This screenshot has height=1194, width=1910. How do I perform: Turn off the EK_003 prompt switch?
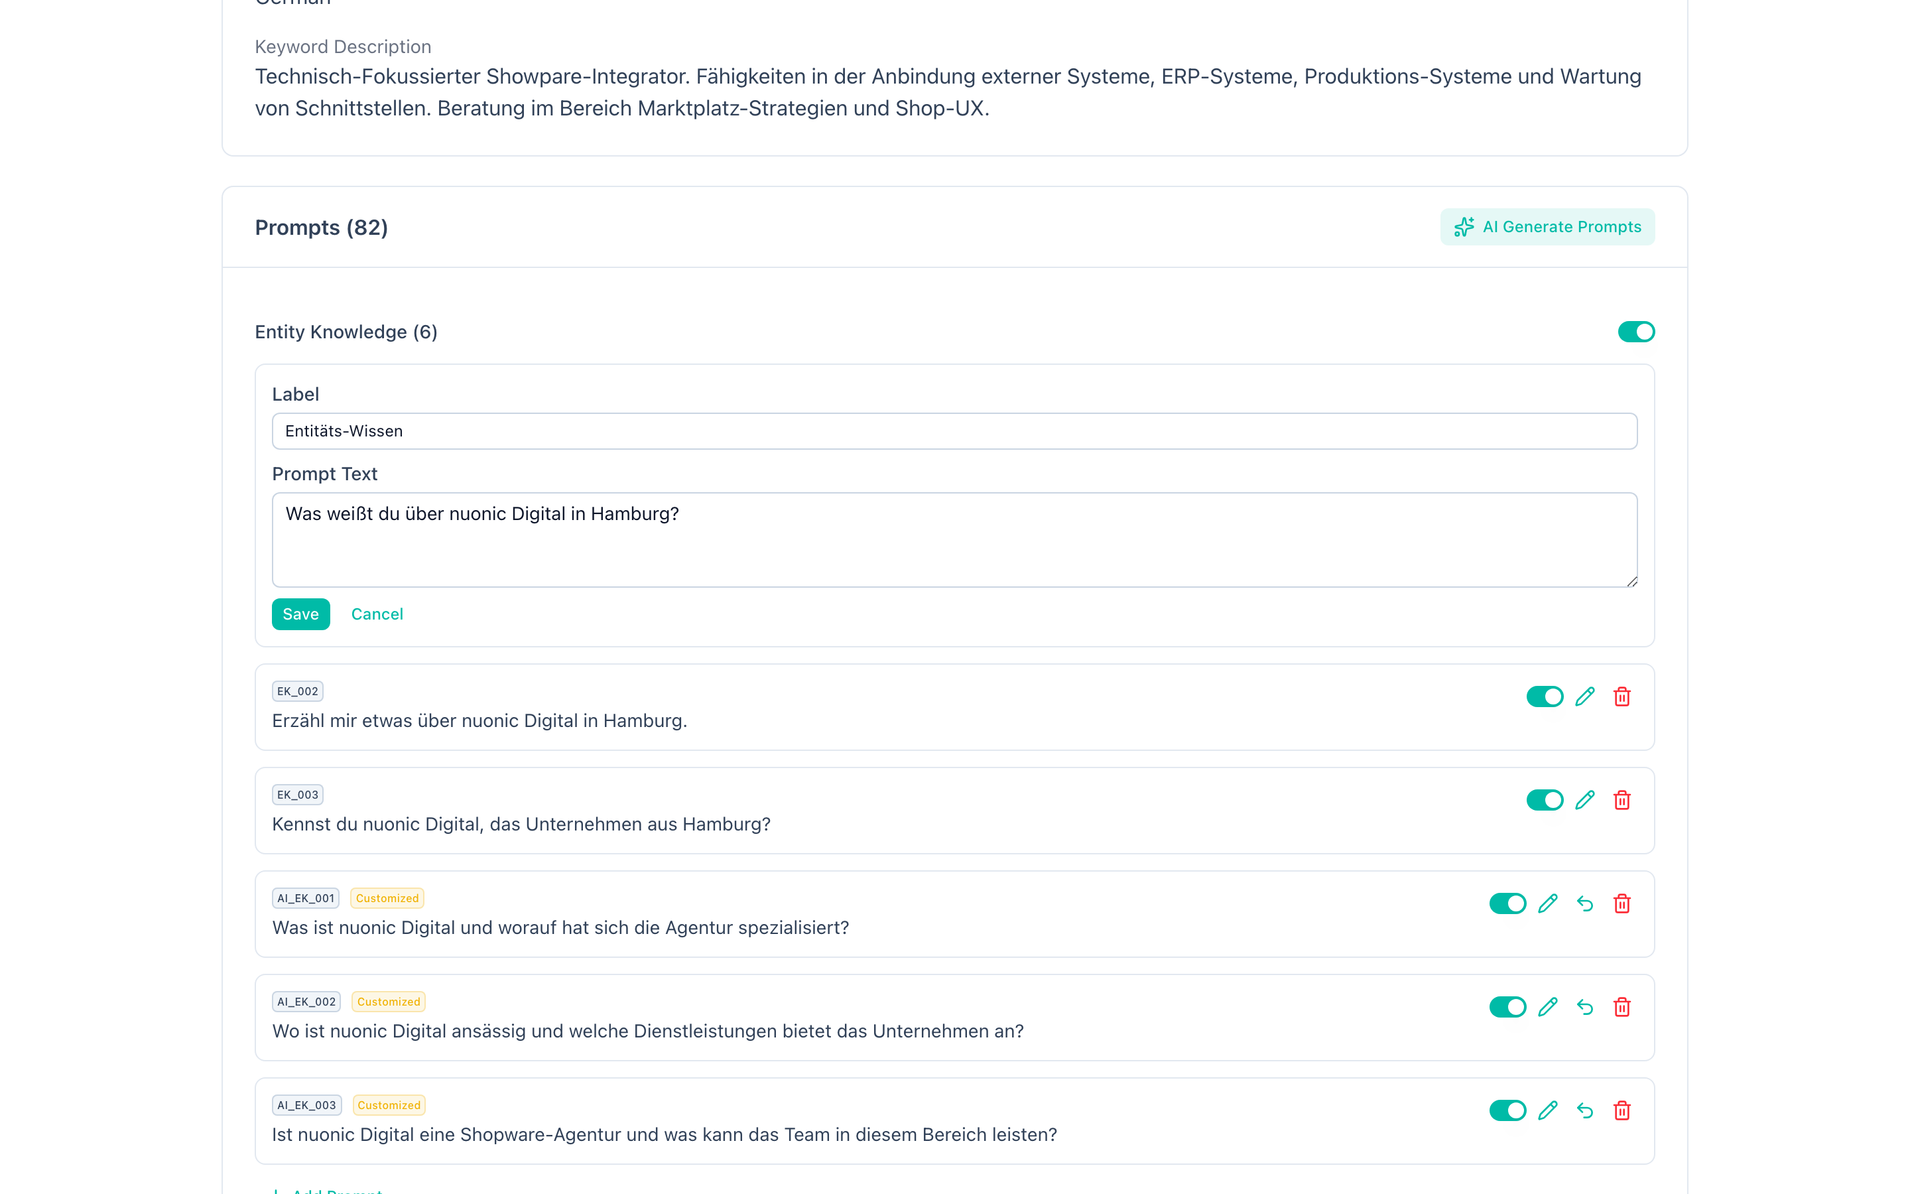[1545, 800]
